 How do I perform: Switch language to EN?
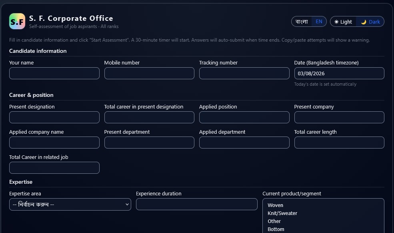click(x=319, y=22)
